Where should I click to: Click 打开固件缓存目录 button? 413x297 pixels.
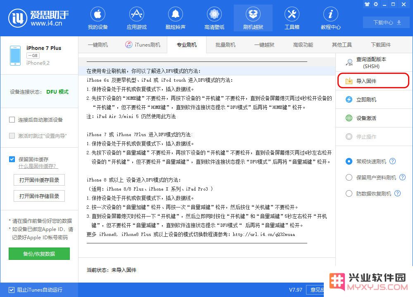(x=39, y=180)
